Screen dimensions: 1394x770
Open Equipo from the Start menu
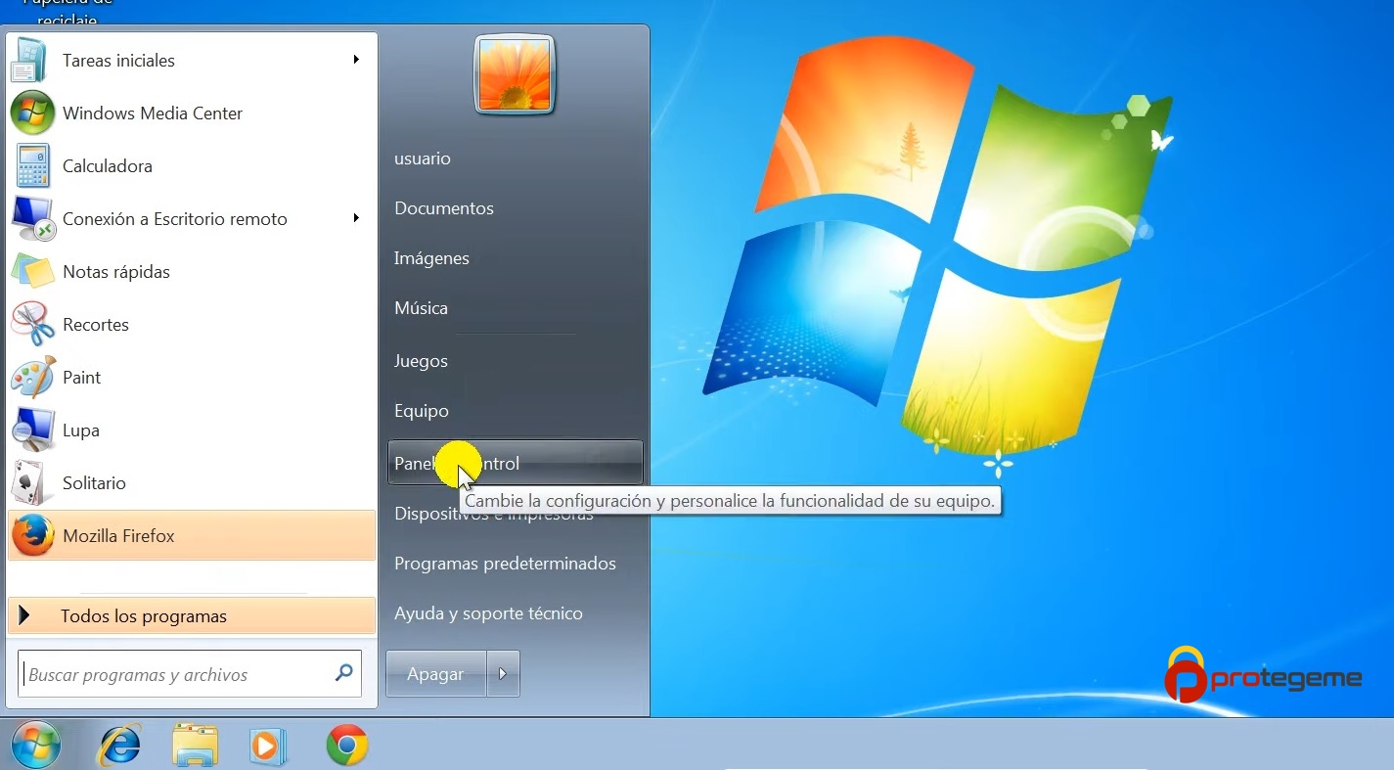[422, 411]
